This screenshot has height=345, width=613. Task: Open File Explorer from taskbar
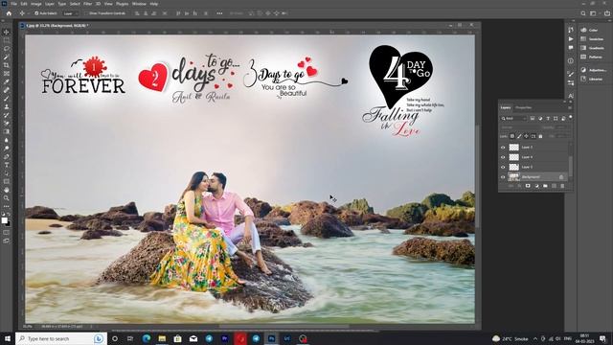pyautogui.click(x=162, y=338)
